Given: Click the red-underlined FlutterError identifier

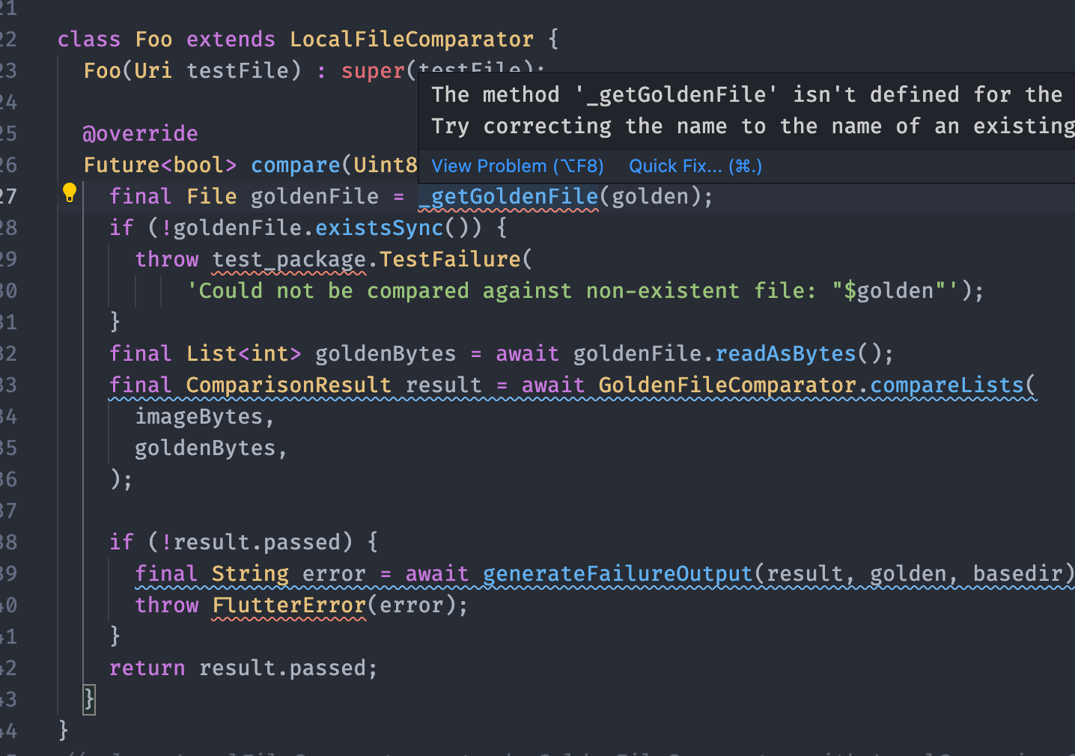Looking at the screenshot, I should pos(289,606).
